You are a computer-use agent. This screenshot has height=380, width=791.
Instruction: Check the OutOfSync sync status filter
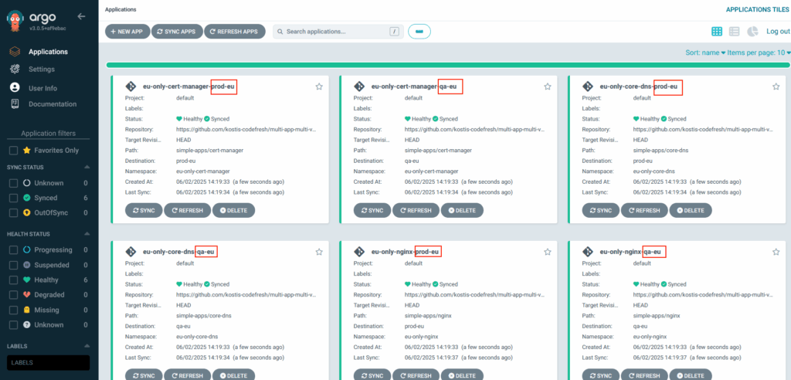13,212
